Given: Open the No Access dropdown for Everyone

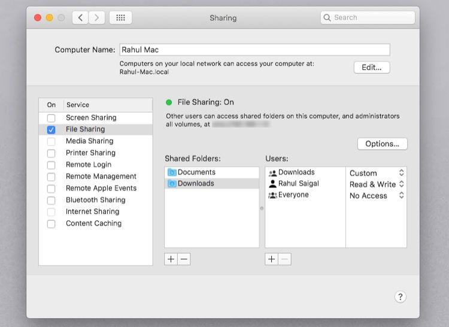Looking at the screenshot, I should [377, 196].
